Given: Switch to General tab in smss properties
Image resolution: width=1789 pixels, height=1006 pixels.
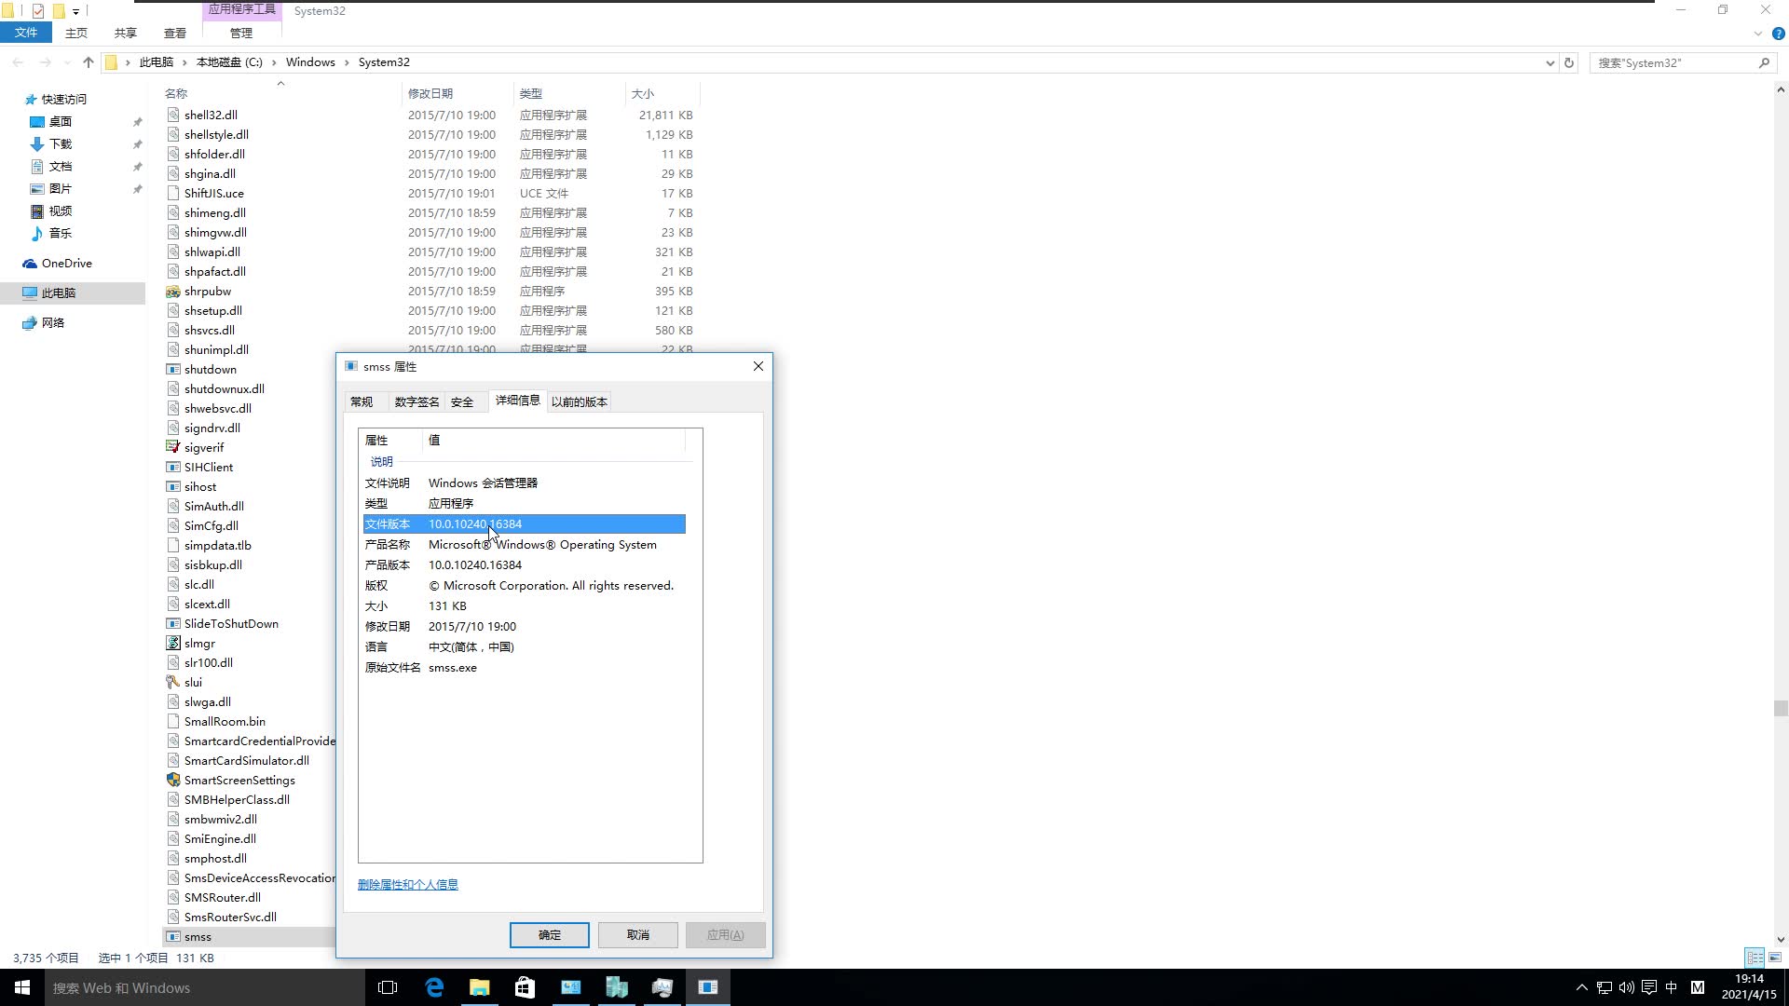Looking at the screenshot, I should 362,402.
